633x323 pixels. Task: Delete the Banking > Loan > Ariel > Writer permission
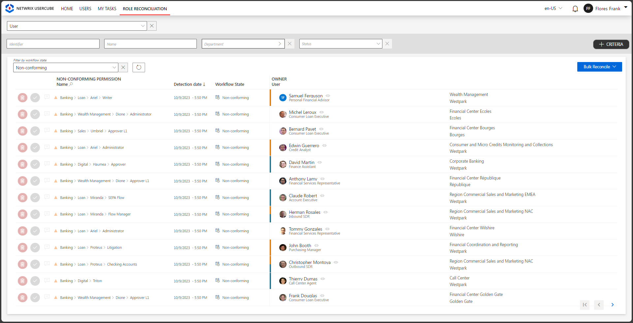tap(22, 98)
